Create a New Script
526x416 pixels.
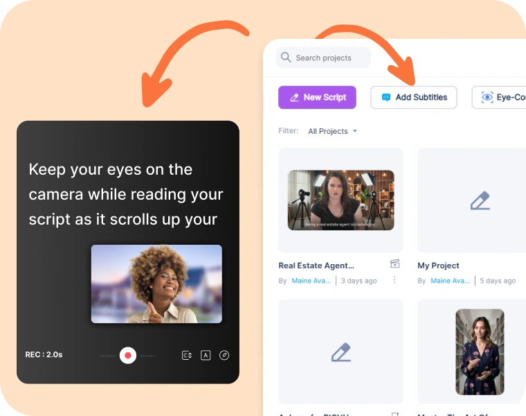[317, 97]
